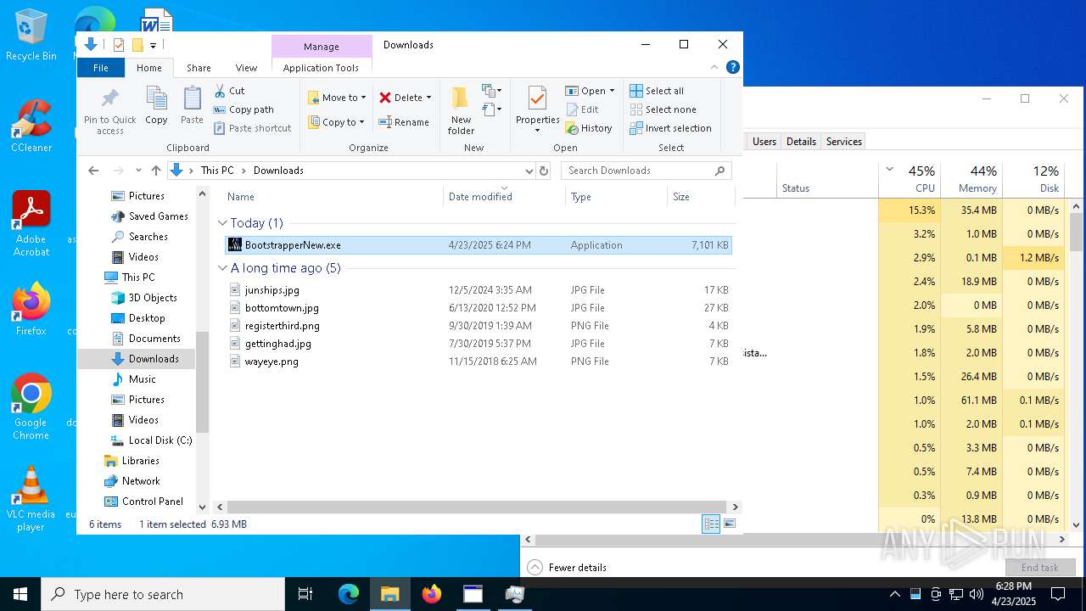Open the Windows Start menu
Screen dimensions: 1086x611
pyautogui.click(x=20, y=594)
